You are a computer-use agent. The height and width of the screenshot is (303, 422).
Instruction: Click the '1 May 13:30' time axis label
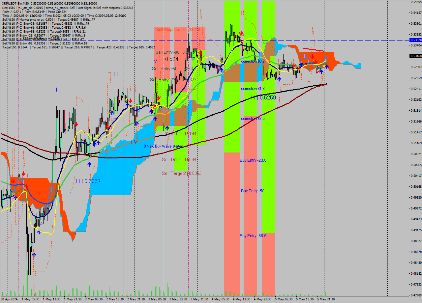coord(52,299)
